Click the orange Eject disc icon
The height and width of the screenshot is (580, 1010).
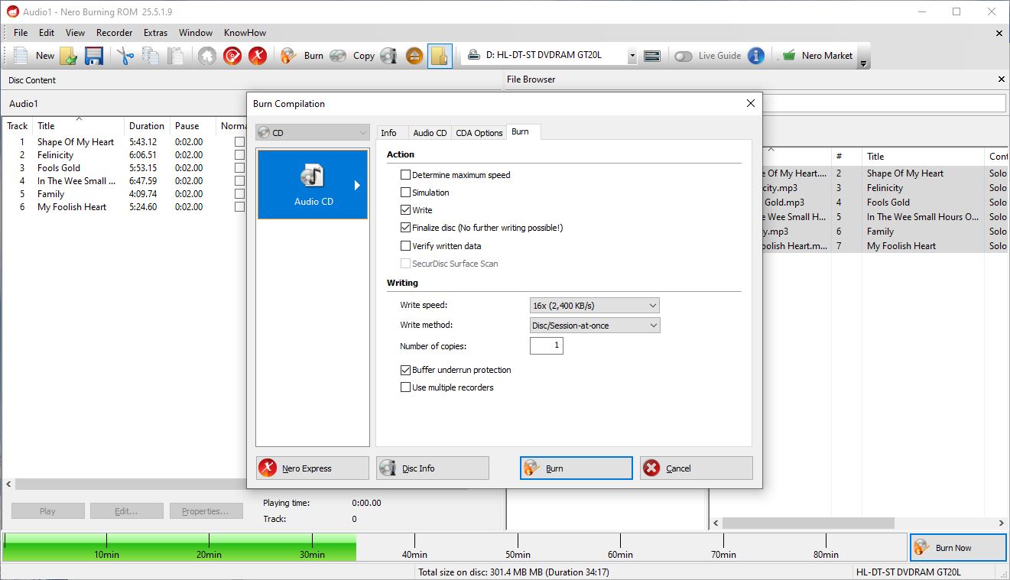pyautogui.click(x=414, y=56)
